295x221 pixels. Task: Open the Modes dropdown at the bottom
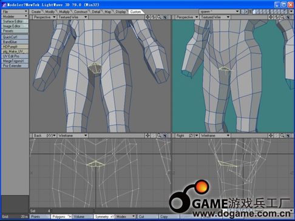126,217
